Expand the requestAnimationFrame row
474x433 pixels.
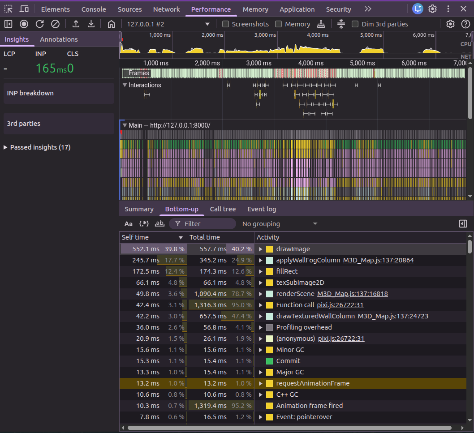[261, 383]
